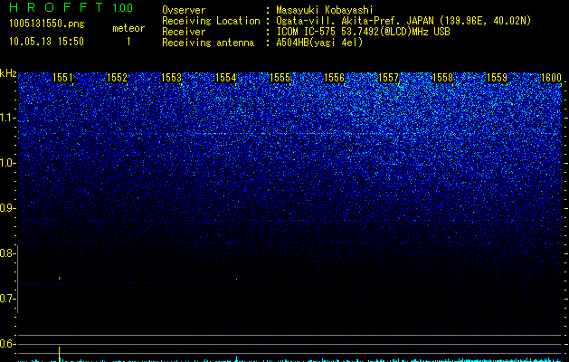Click the yellow signal peak in bottom graph

[x=59, y=354]
